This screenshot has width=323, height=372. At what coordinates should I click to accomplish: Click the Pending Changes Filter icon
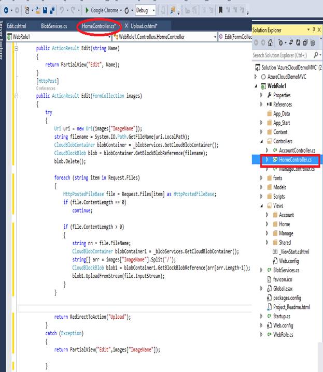point(280,43)
